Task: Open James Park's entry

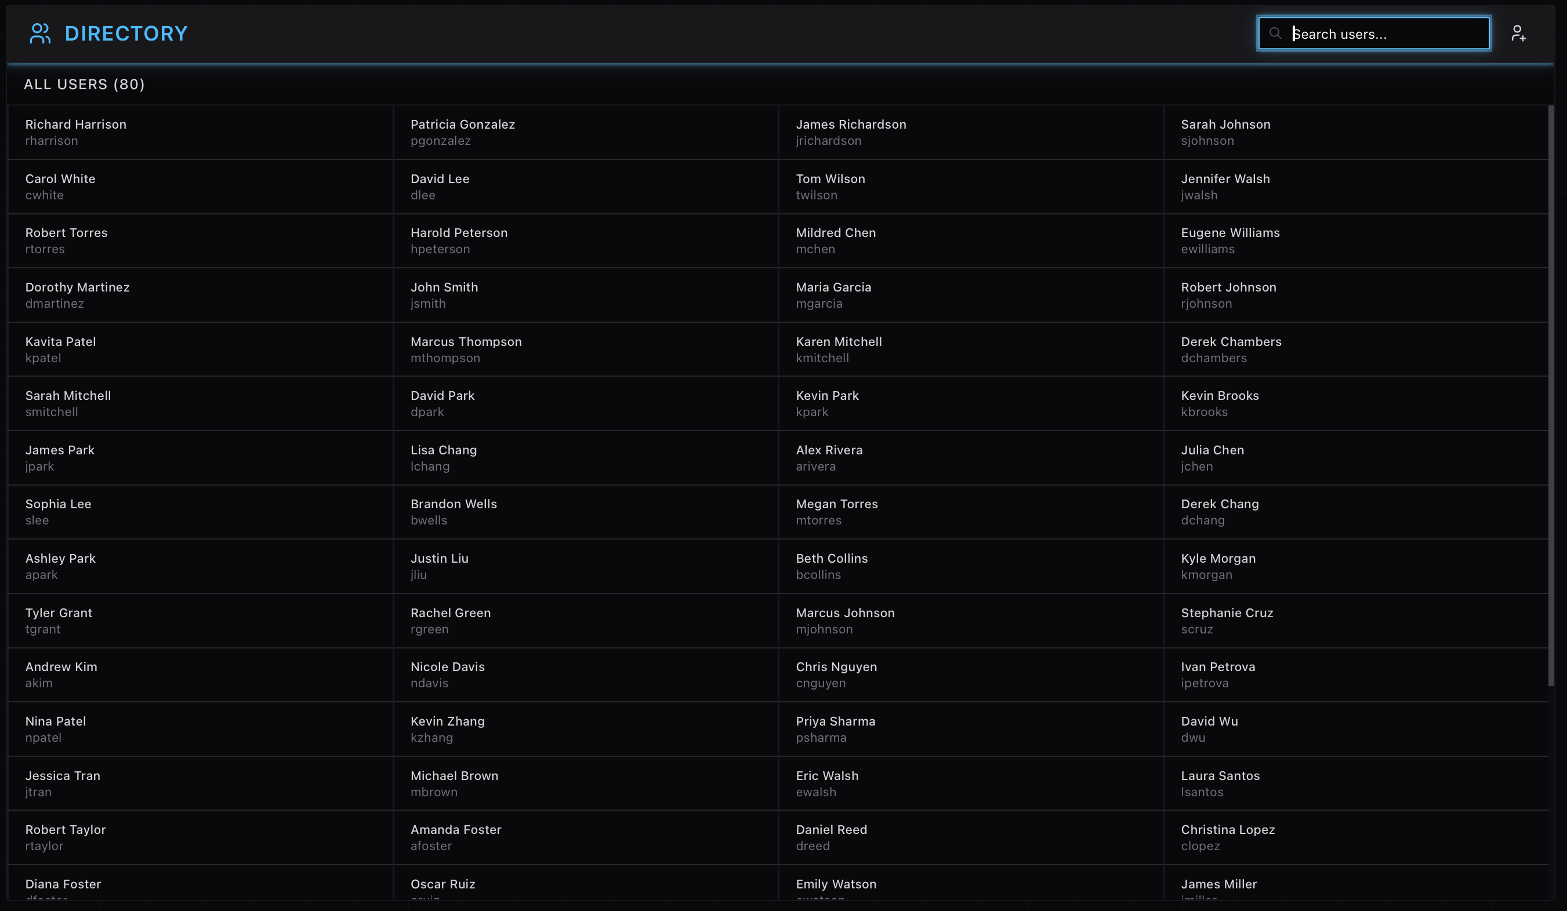Action: [x=200, y=458]
